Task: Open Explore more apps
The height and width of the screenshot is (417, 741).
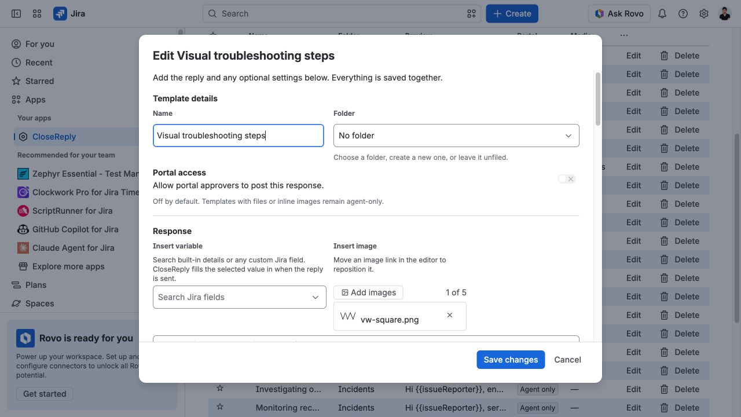Action: (x=68, y=266)
